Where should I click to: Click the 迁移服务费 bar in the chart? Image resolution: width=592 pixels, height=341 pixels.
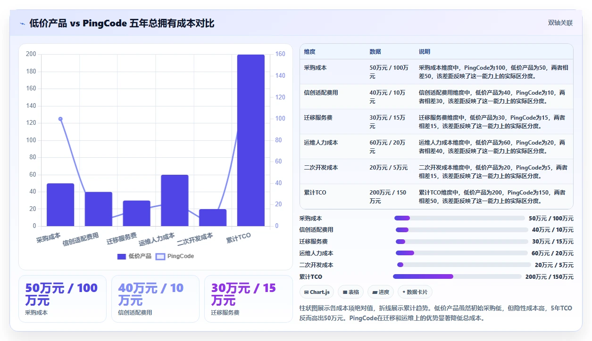[137, 213]
